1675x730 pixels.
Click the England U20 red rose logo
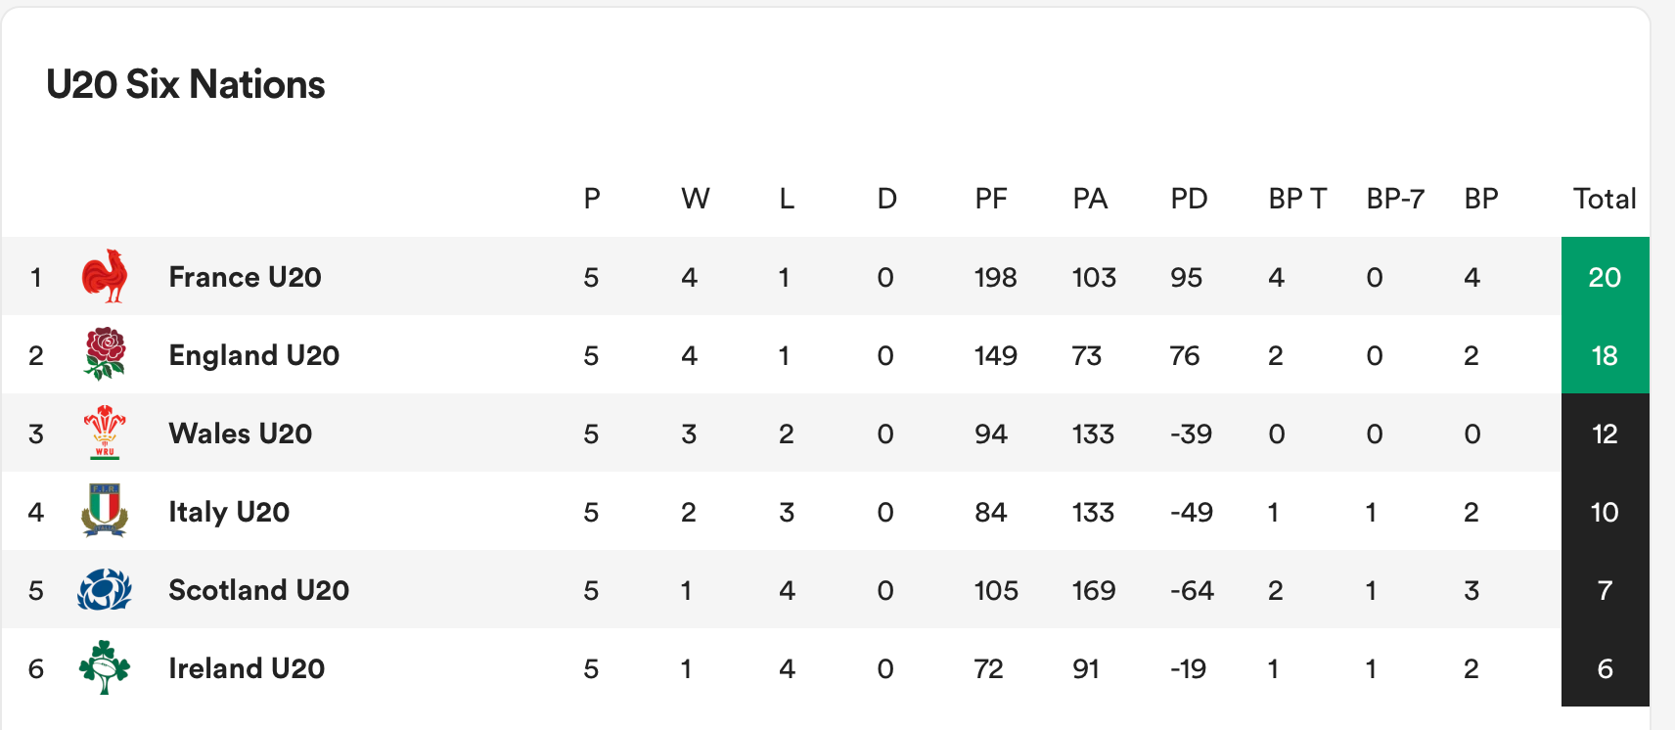tap(105, 354)
